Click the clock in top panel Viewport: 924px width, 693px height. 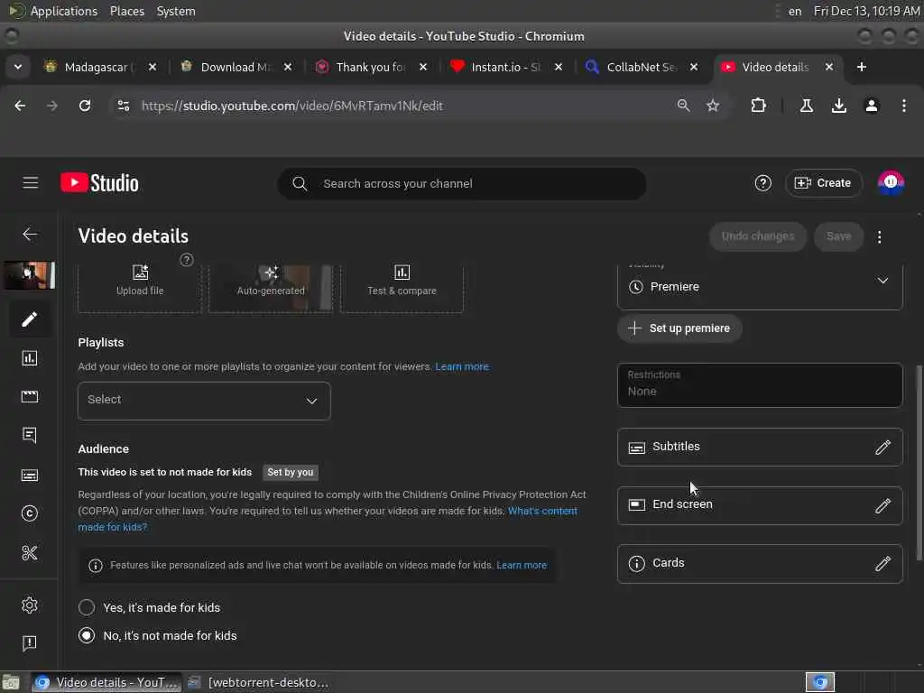[x=866, y=11]
